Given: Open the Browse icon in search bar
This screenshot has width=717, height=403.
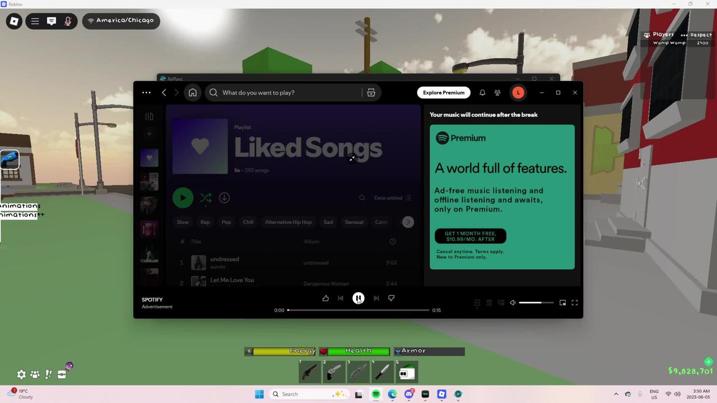Looking at the screenshot, I should [371, 93].
